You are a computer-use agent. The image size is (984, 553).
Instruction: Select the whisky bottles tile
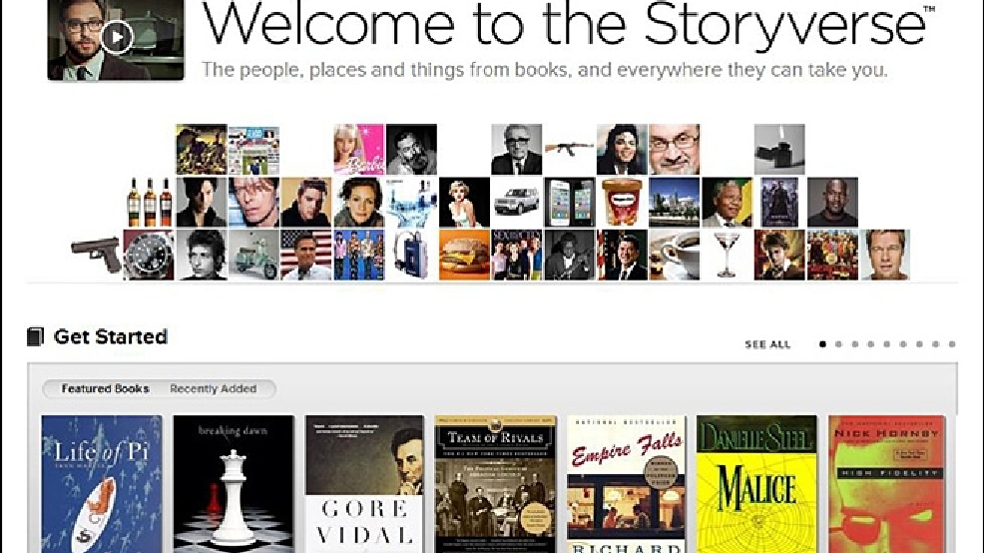point(149,202)
